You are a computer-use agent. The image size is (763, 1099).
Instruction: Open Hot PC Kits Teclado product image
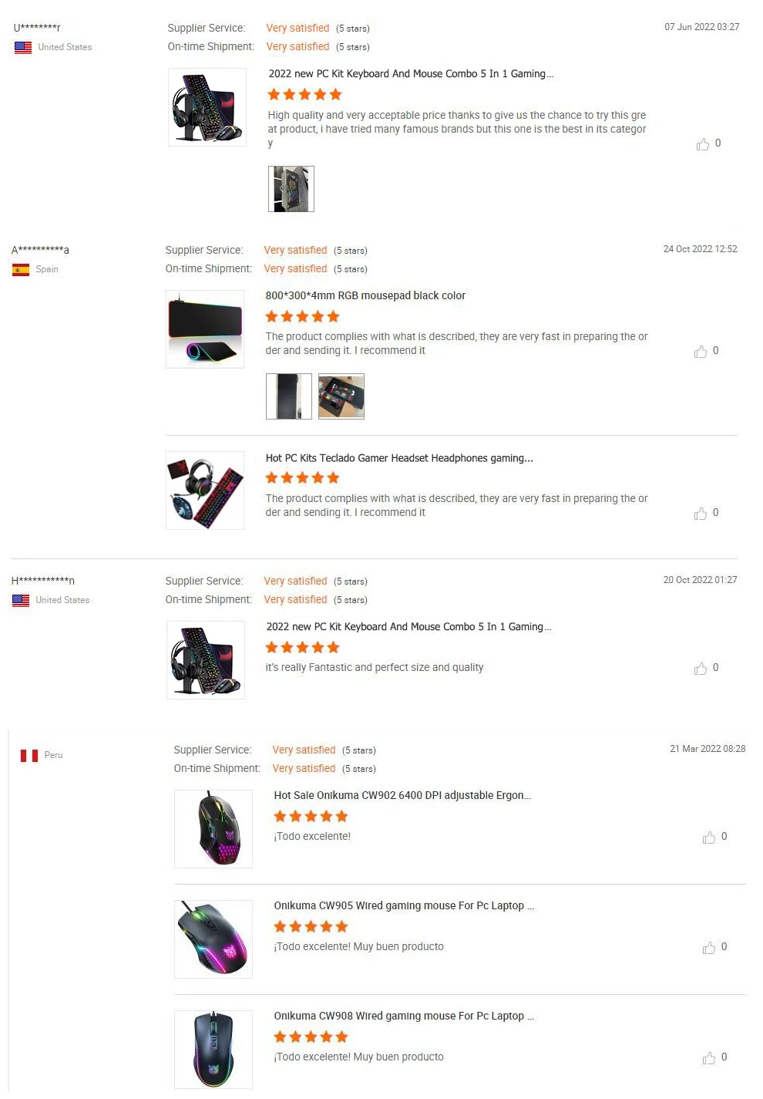205,491
